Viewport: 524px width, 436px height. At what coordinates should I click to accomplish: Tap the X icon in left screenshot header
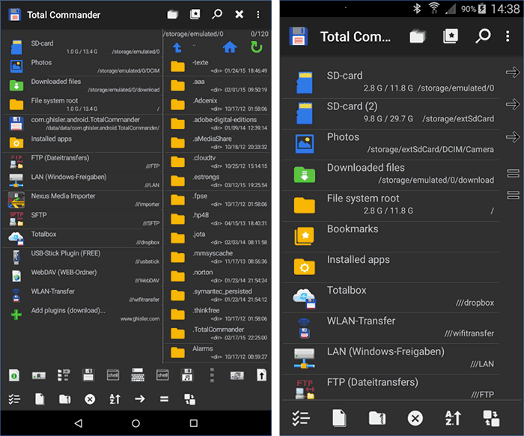coord(239,14)
